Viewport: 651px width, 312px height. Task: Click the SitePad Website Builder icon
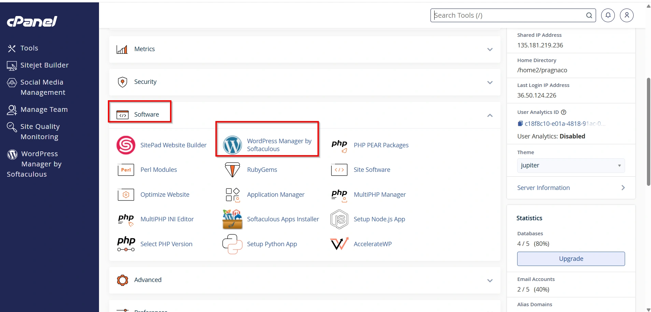(x=126, y=145)
